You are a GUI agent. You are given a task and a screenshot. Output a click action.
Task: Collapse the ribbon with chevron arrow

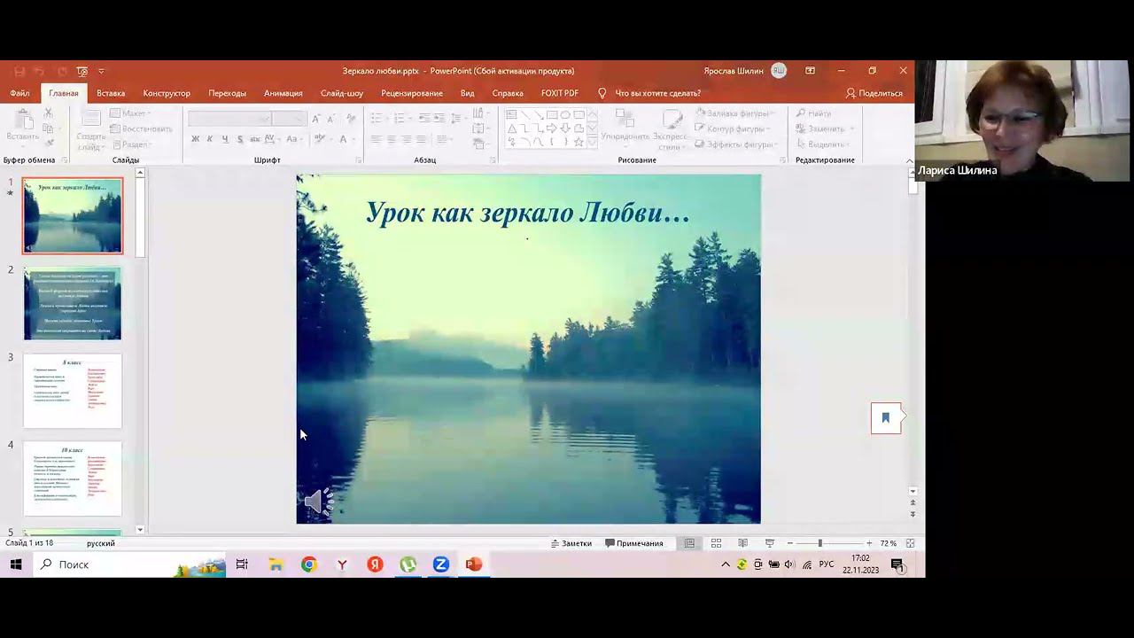tap(909, 160)
